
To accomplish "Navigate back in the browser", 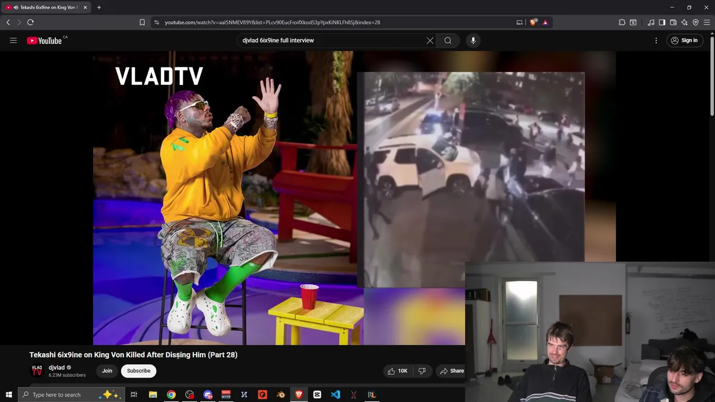I will tap(8, 22).
